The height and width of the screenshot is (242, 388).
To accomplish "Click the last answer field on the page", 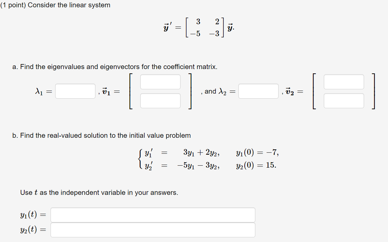I will [153, 229].
